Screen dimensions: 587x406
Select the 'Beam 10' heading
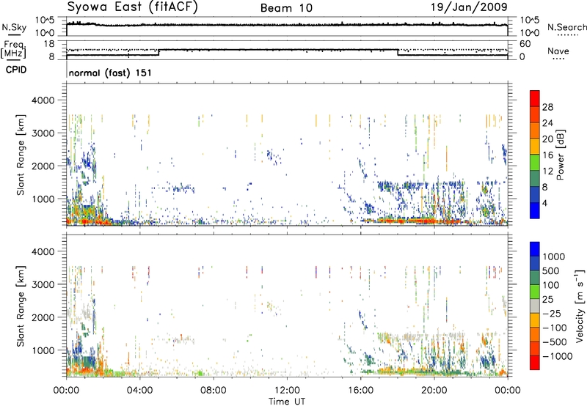click(x=287, y=8)
